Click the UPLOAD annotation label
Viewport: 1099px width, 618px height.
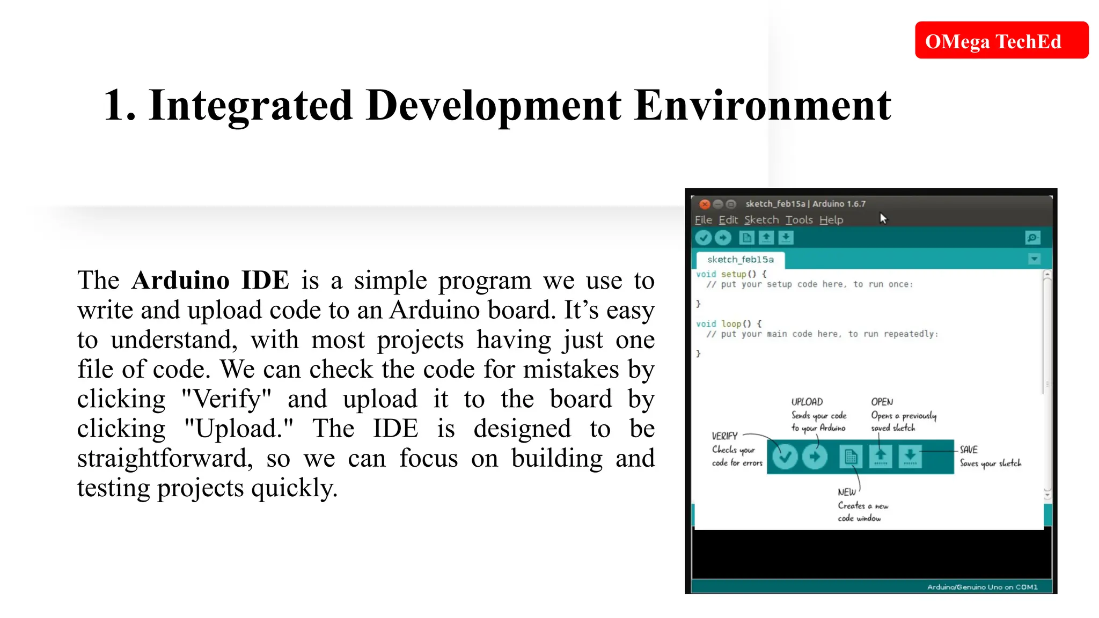(x=807, y=402)
